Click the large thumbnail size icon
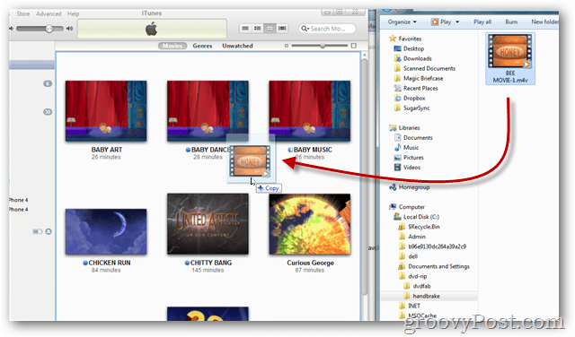The image size is (575, 337). click(x=353, y=46)
